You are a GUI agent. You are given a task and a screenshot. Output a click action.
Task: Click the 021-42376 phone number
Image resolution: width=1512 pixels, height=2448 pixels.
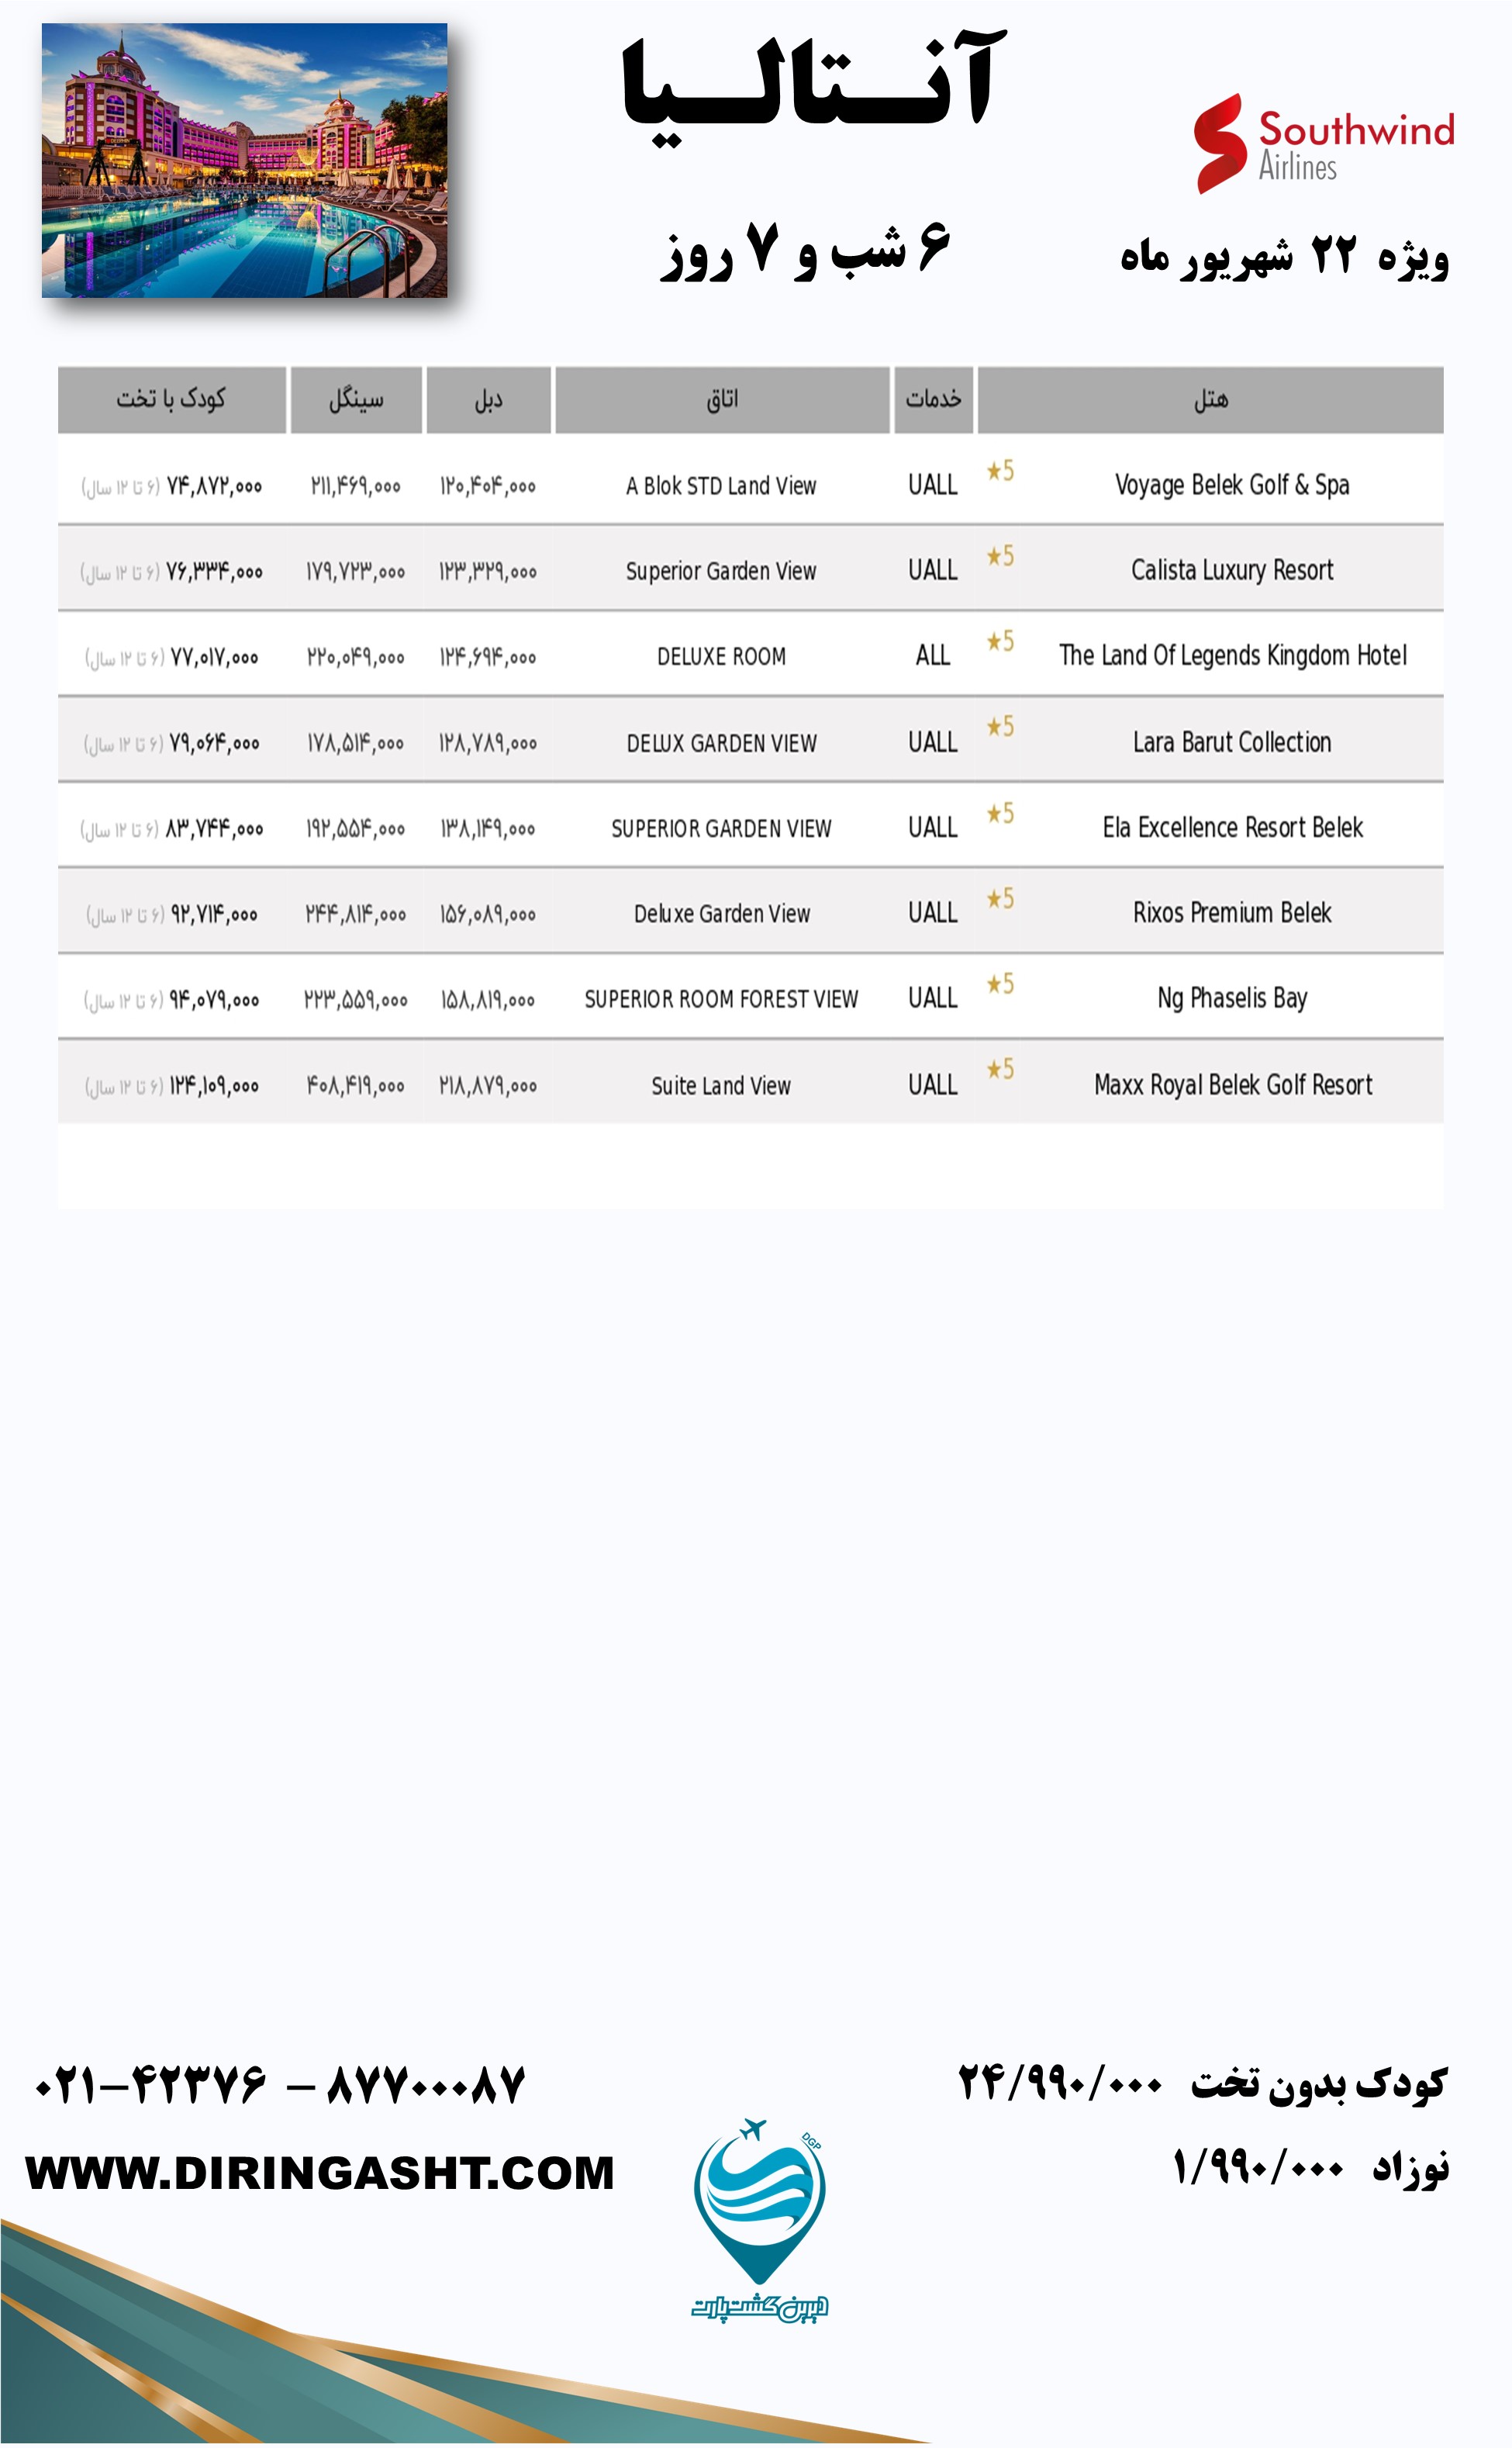point(150,2084)
